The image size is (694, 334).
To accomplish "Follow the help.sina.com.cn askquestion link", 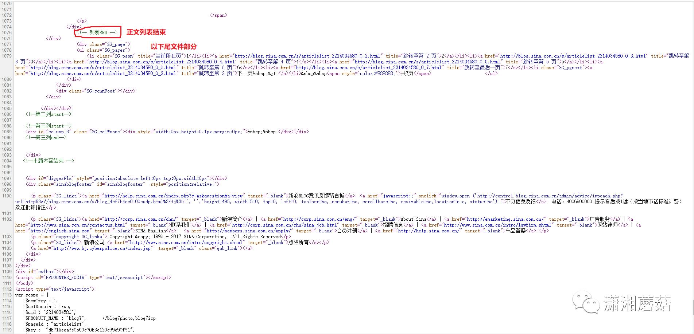I will click(x=174, y=196).
